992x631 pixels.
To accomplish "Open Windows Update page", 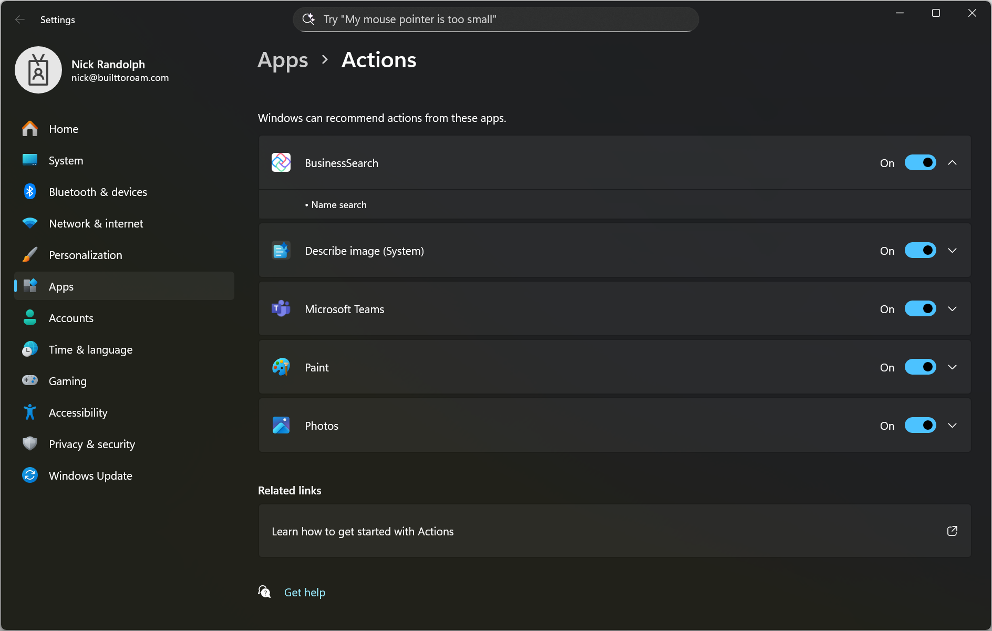I will [x=124, y=475].
